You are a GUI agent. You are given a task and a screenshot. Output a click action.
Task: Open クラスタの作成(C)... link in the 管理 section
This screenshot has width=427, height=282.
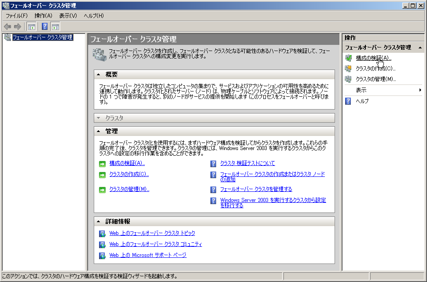[x=129, y=174]
